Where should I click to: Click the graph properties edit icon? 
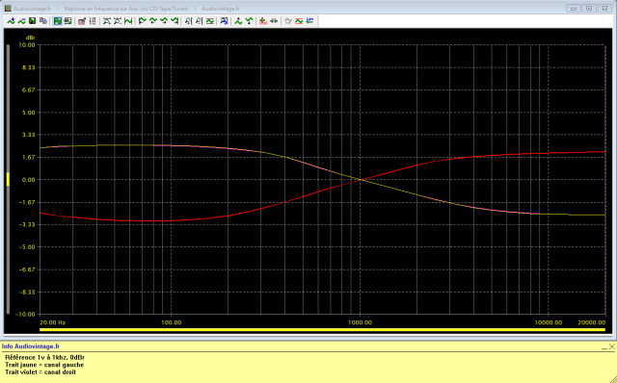click(82, 21)
